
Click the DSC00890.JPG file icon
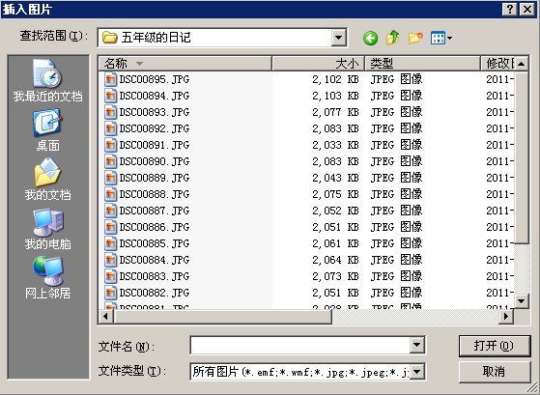pyautogui.click(x=110, y=161)
